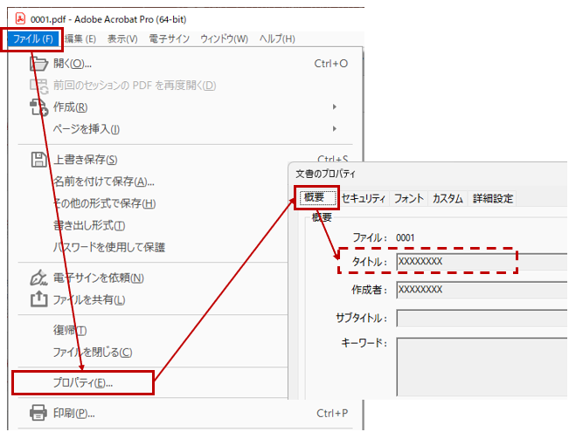
Task: Switch to the フォント tab
Action: 408,199
